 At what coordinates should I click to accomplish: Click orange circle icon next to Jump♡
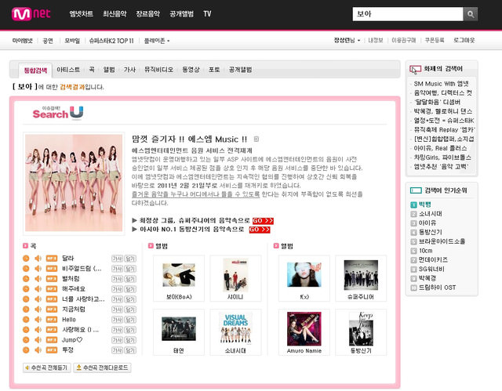click(x=26, y=340)
